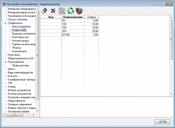Collapse the Пользователи tree node

point(5,62)
